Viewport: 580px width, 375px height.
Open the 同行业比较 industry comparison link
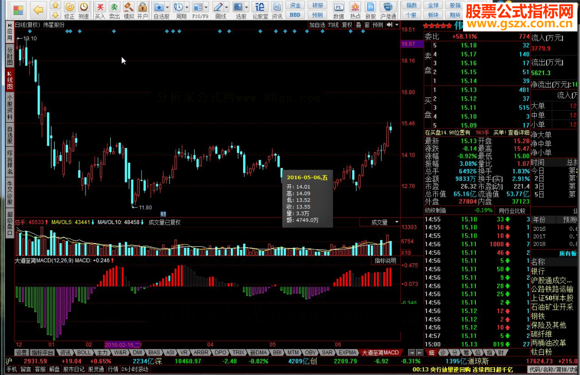513,211
